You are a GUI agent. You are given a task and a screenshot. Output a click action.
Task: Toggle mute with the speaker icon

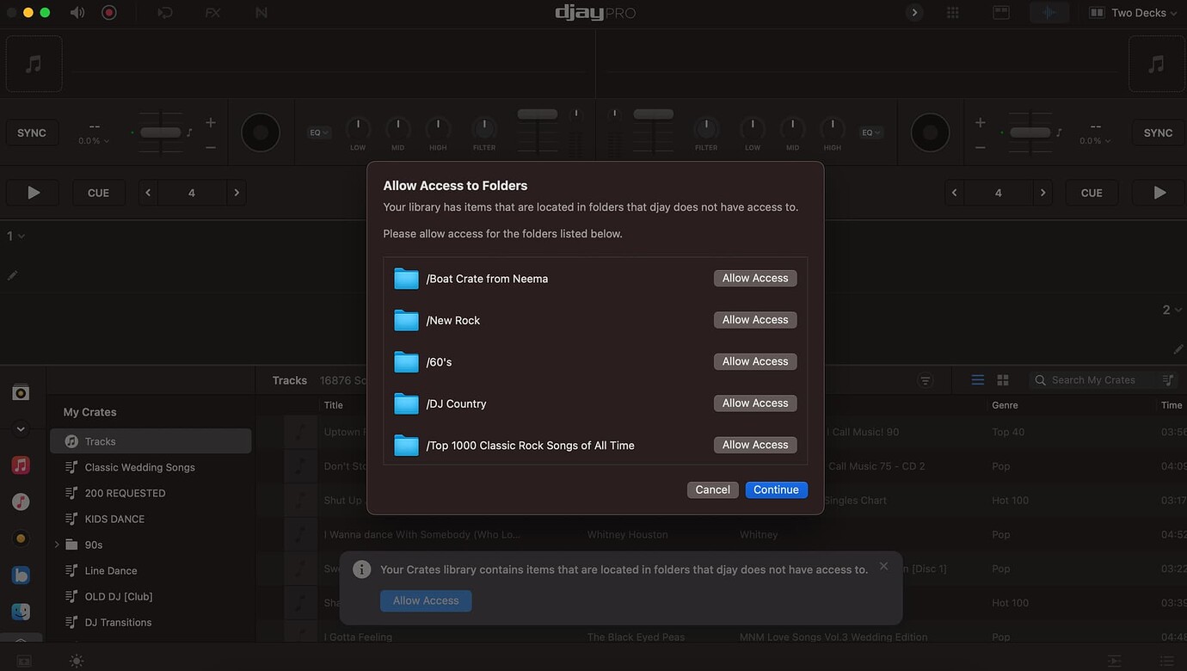point(76,12)
